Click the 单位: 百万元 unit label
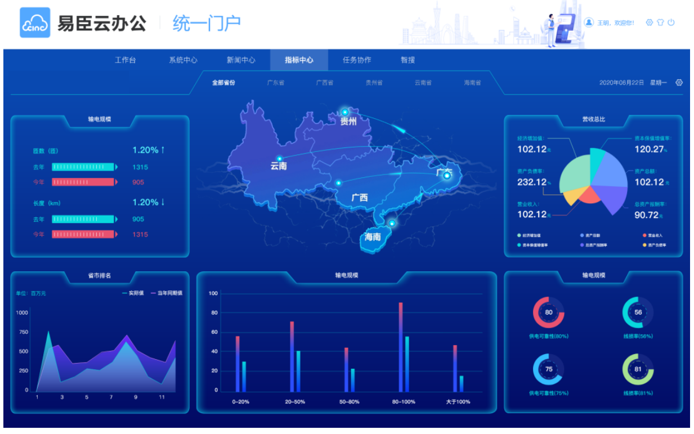The width and height of the screenshot is (694, 434). click(31, 293)
